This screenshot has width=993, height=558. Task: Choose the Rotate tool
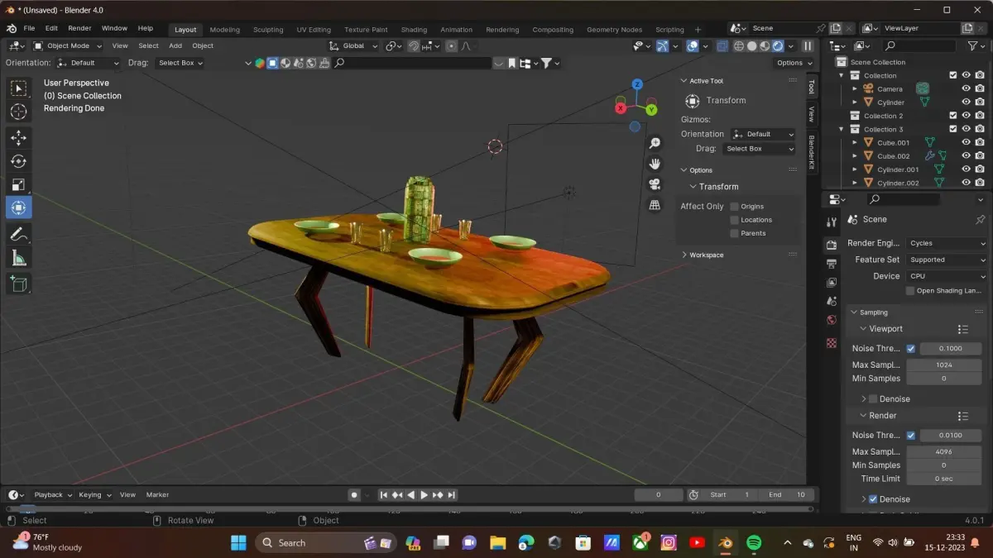tap(18, 161)
